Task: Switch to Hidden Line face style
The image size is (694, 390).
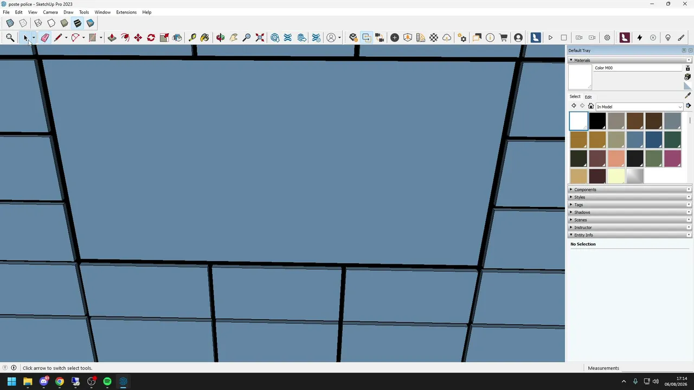Action: [x=51, y=23]
